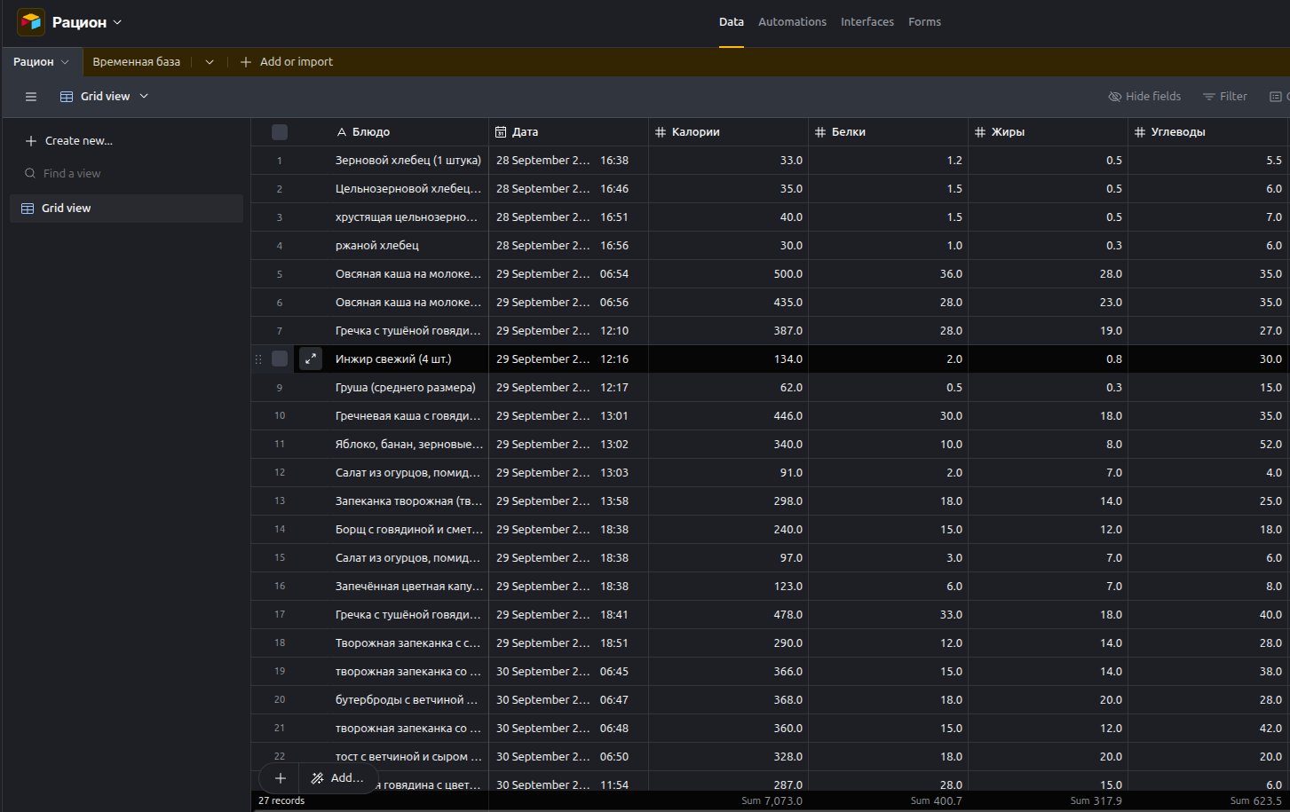The image size is (1290, 812).
Task: Select the Жиры cell with 23.0
Action: (x=1048, y=303)
